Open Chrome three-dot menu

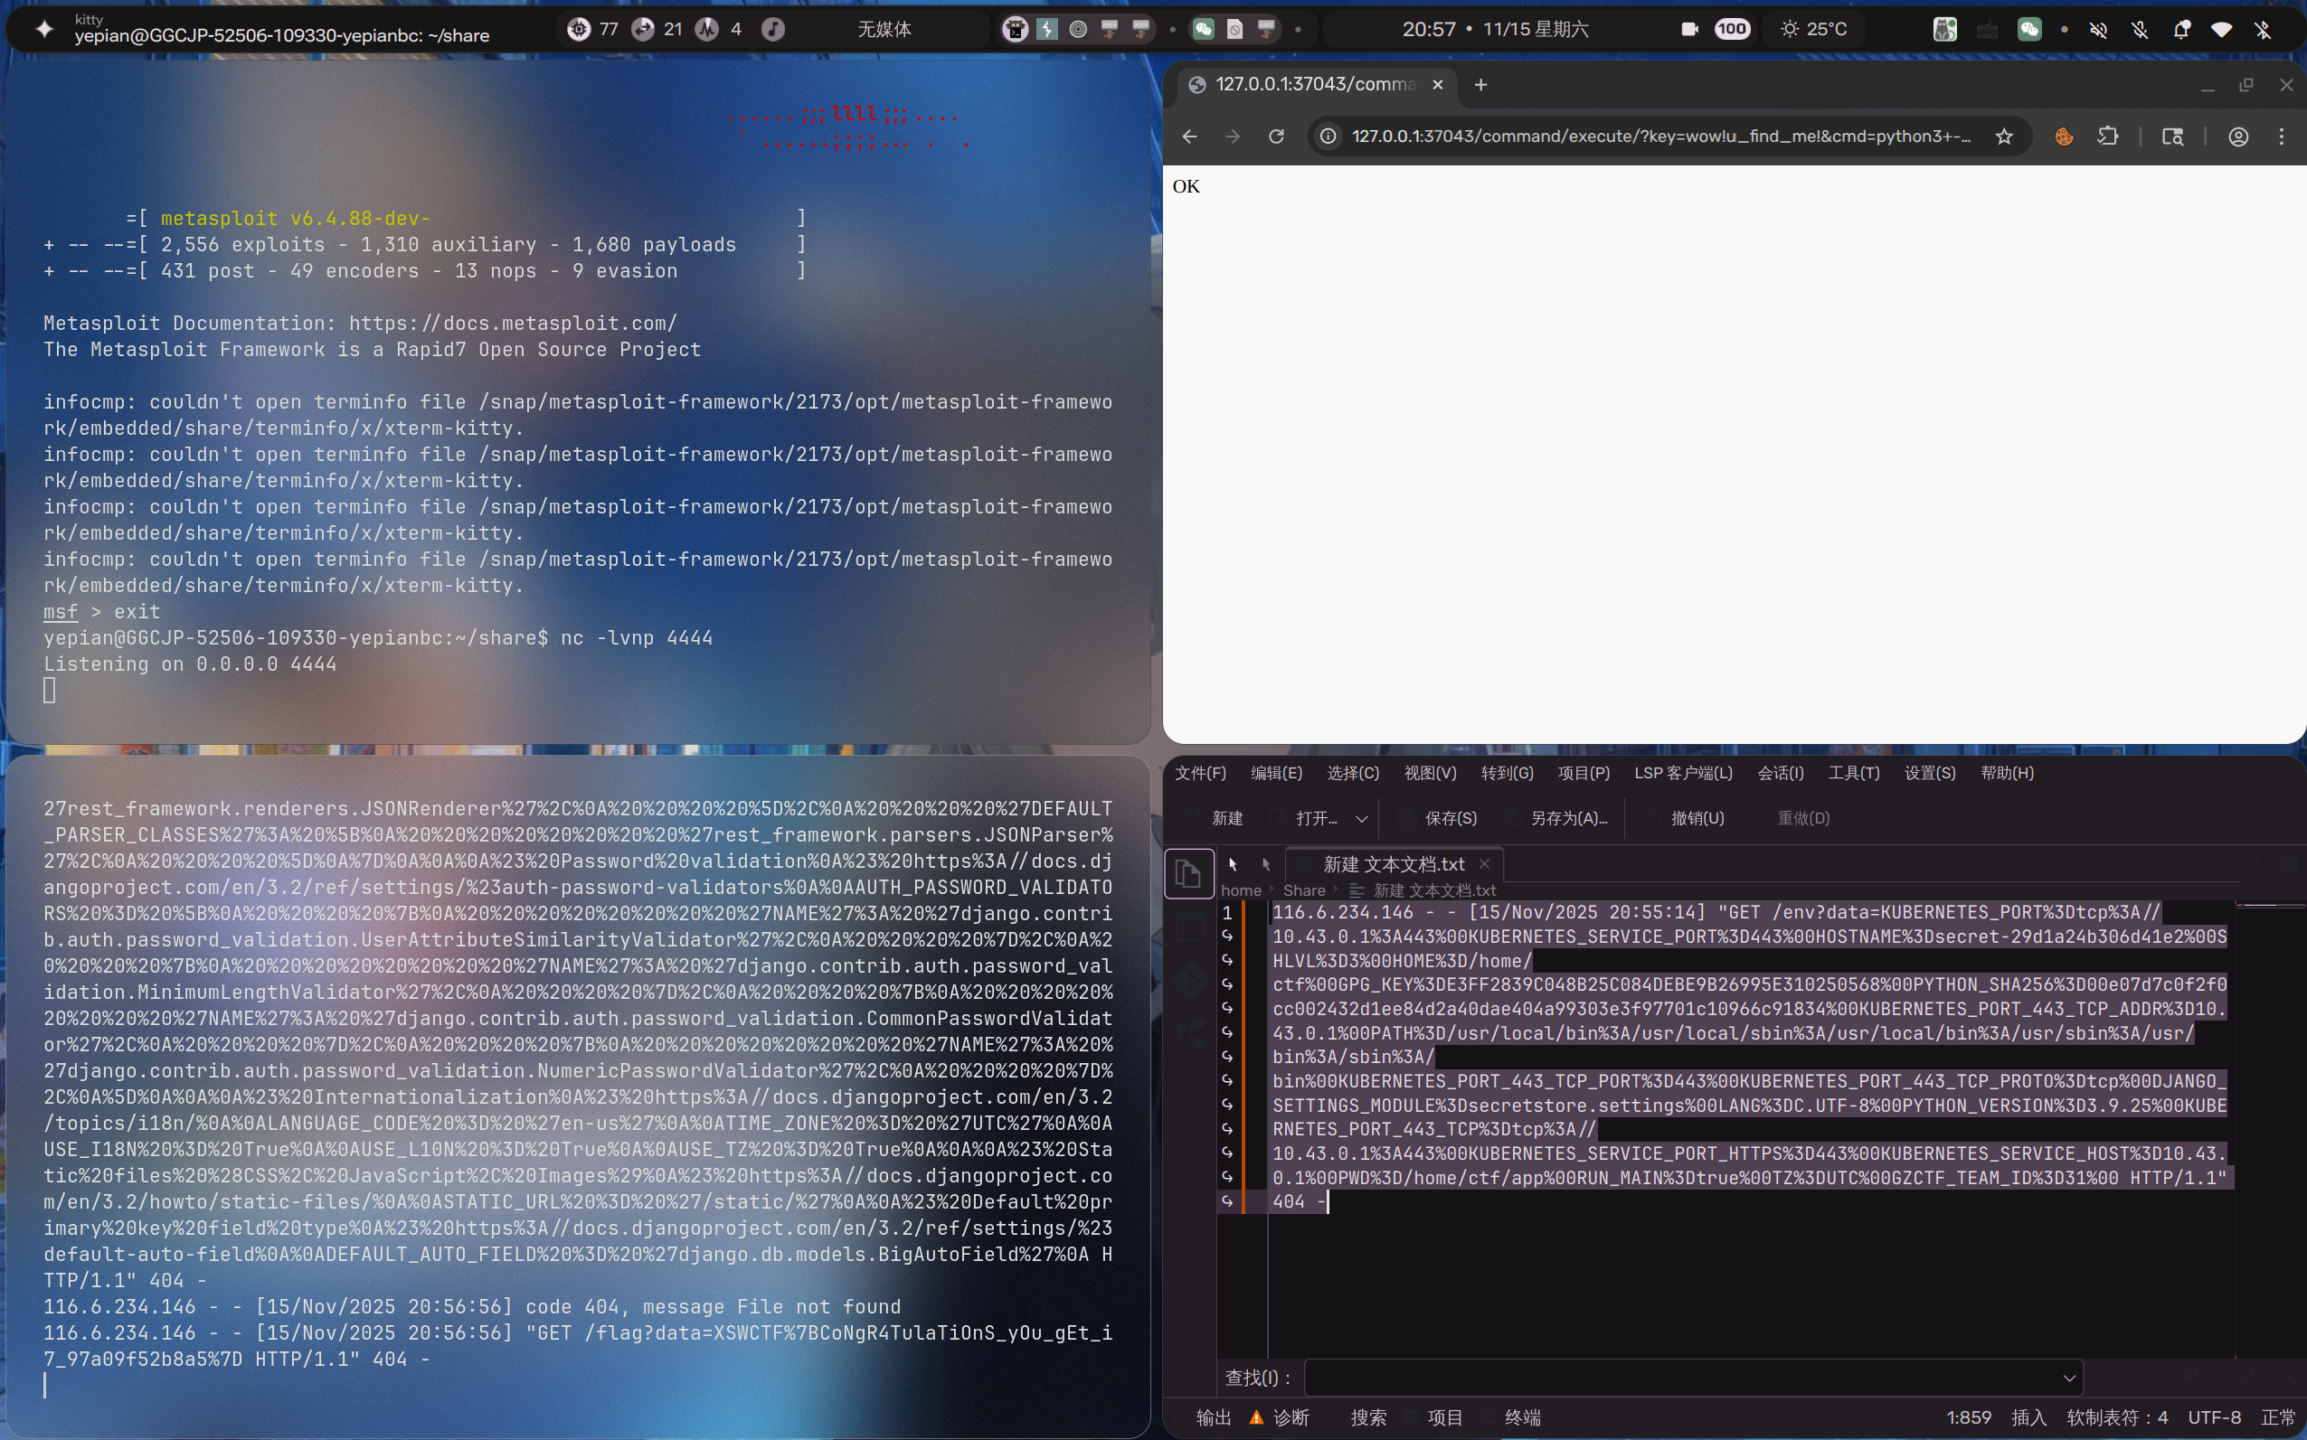2282,136
